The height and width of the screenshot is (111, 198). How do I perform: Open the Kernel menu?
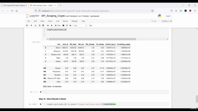[x=65, y=21]
